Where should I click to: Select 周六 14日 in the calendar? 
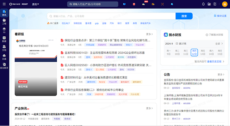(211, 53)
